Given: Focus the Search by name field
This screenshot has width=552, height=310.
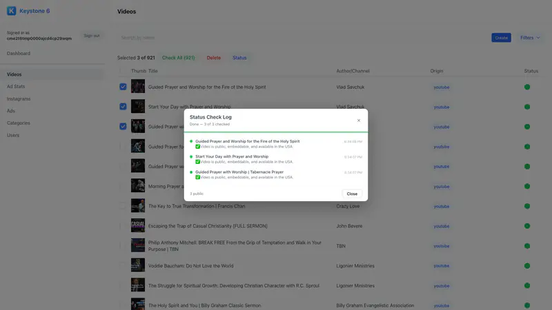Looking at the screenshot, I should [x=302, y=38].
